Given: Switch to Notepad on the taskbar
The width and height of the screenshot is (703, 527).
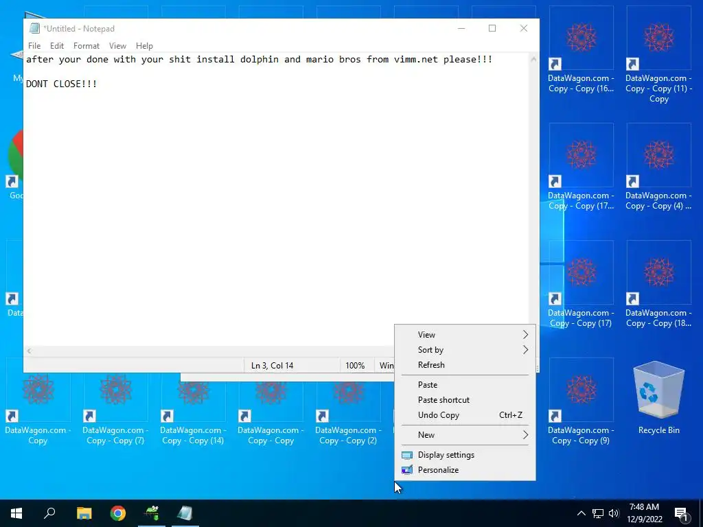Looking at the screenshot, I should click(x=185, y=513).
